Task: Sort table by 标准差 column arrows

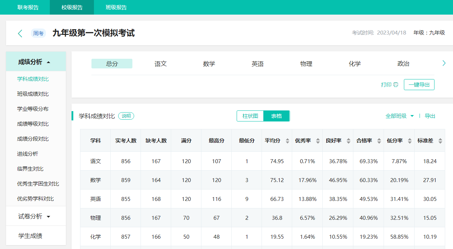Action: point(440,141)
